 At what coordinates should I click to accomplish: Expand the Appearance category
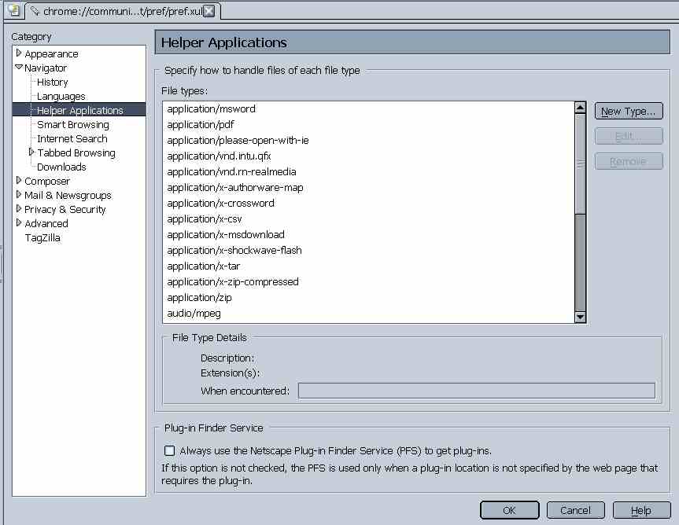19,53
